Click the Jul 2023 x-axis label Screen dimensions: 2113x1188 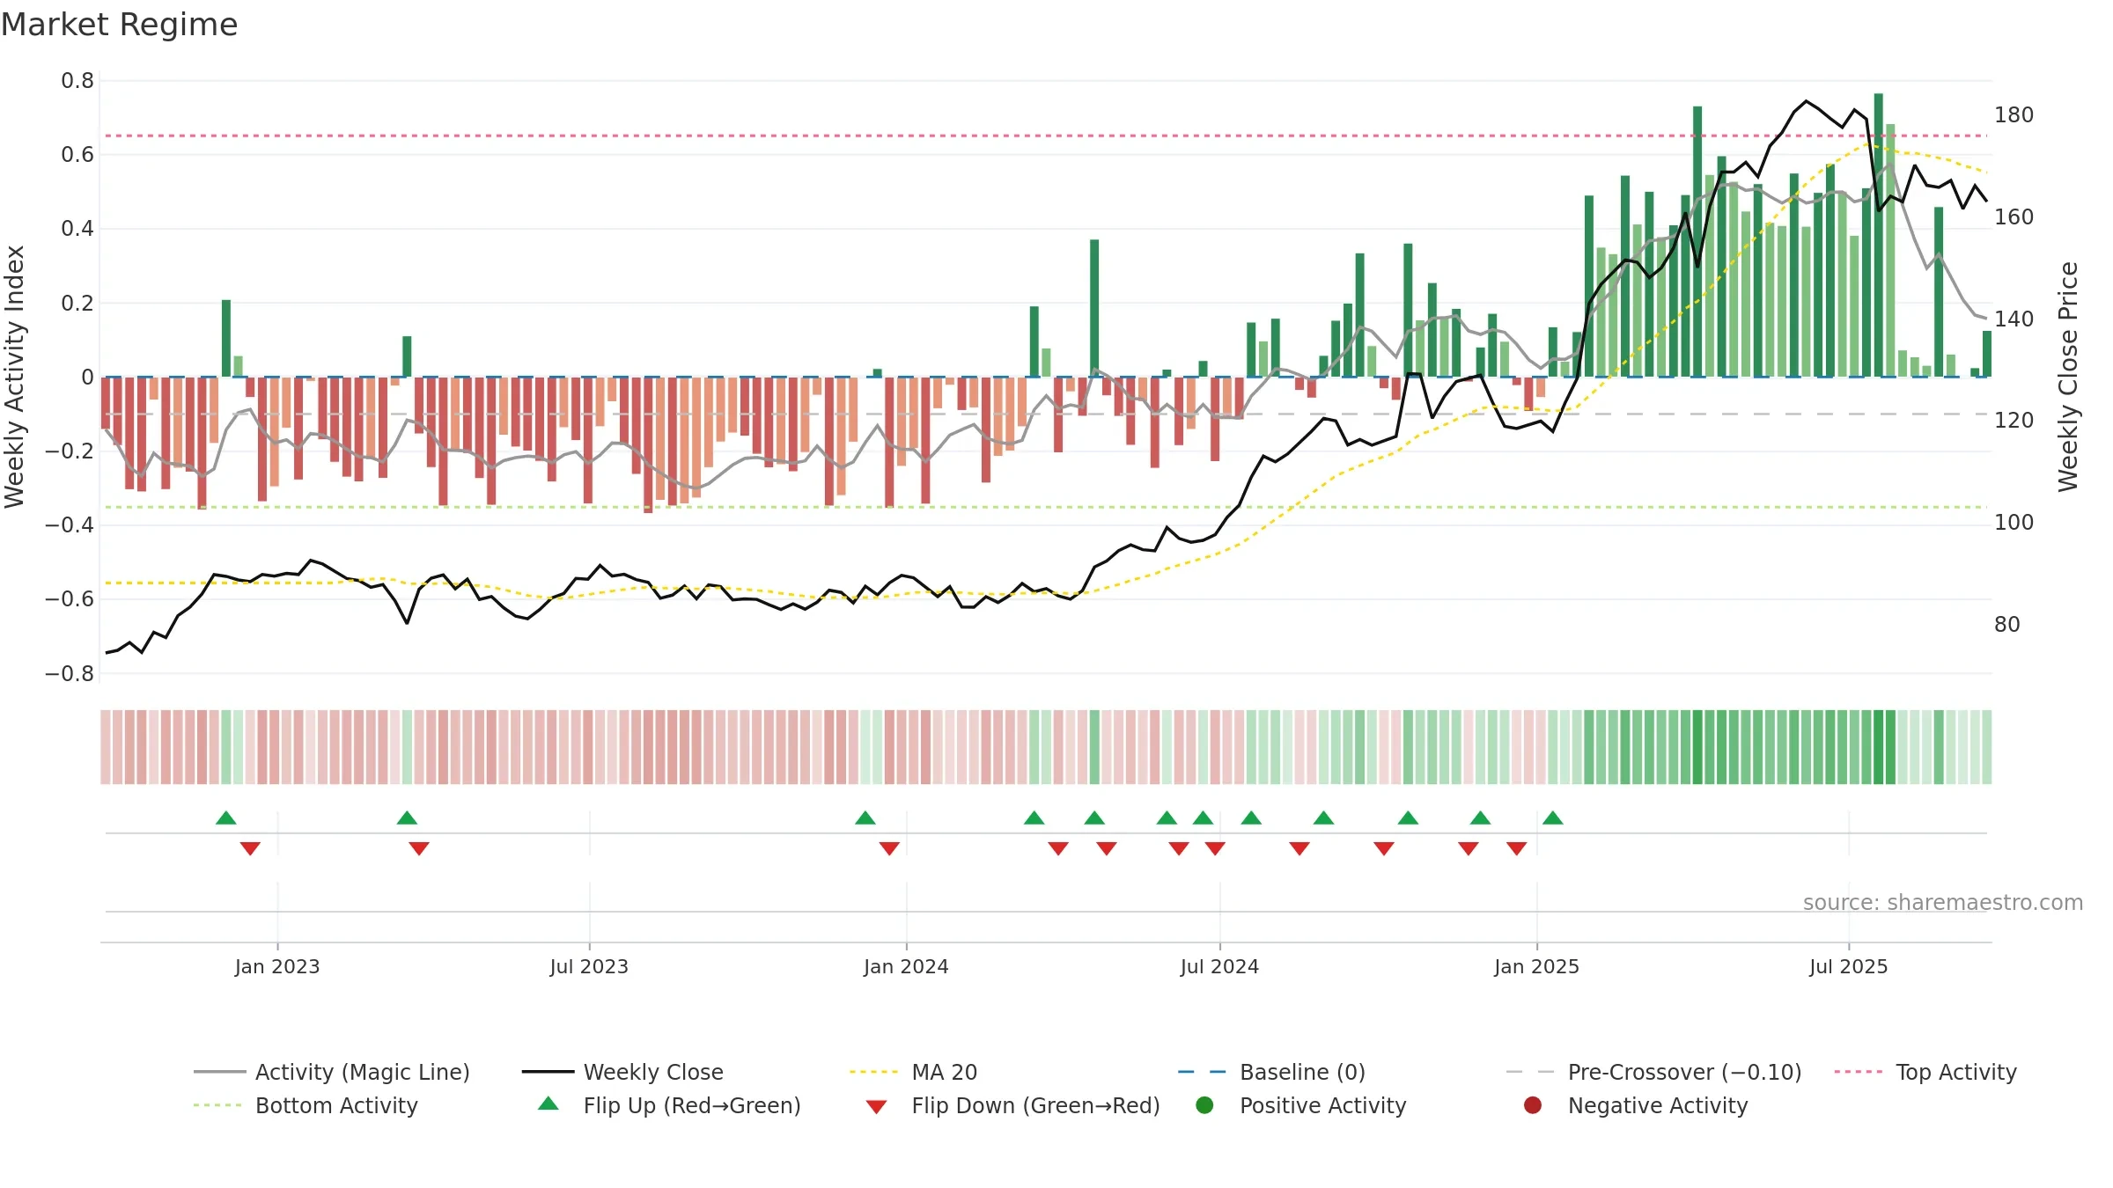[589, 966]
